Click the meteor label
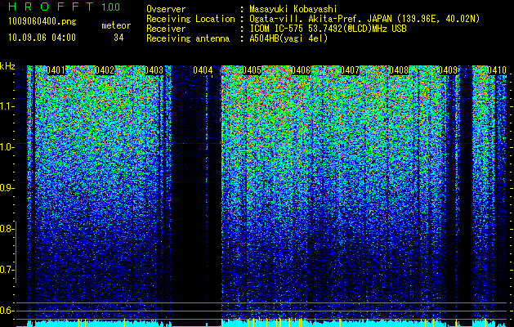The width and height of the screenshot is (514, 327). tap(116, 25)
